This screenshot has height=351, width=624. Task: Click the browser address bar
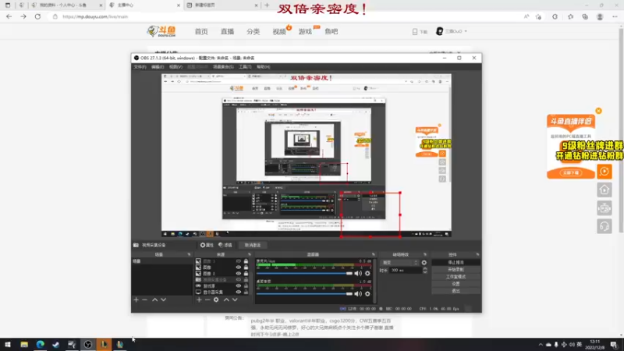[286, 16]
